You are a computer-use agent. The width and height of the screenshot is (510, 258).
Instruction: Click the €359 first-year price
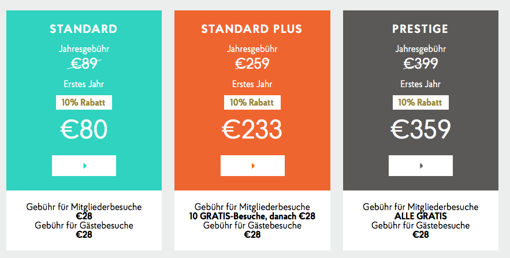[420, 129]
